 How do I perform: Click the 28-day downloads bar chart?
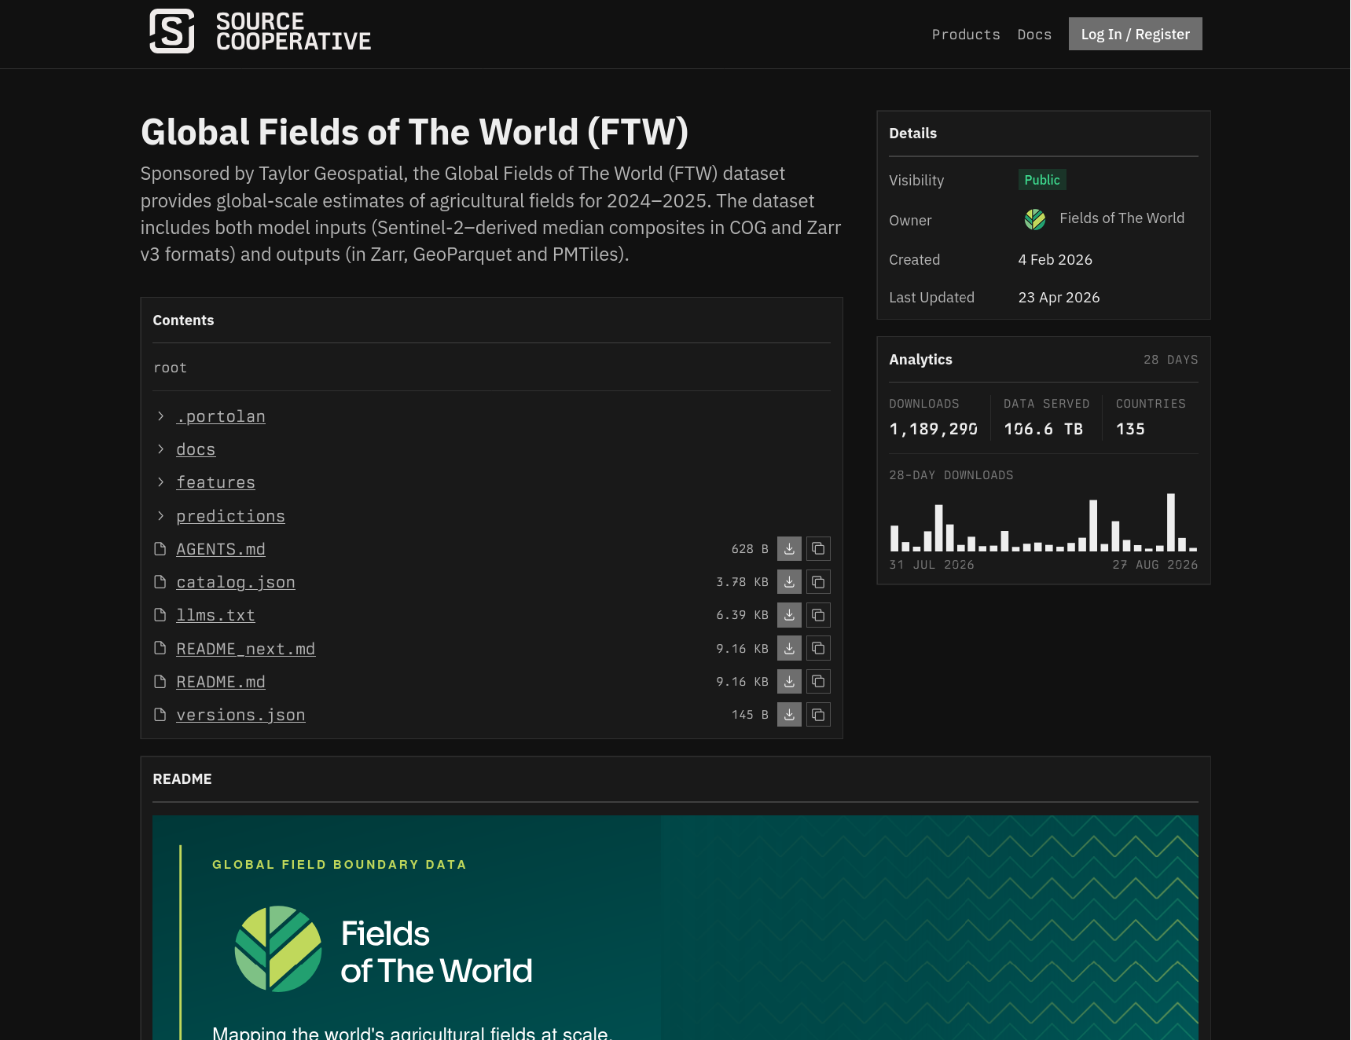click(1044, 522)
